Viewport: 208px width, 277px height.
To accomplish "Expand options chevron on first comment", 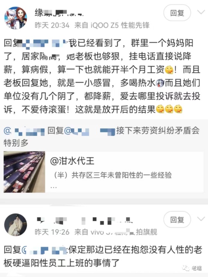I will tap(201, 12).
